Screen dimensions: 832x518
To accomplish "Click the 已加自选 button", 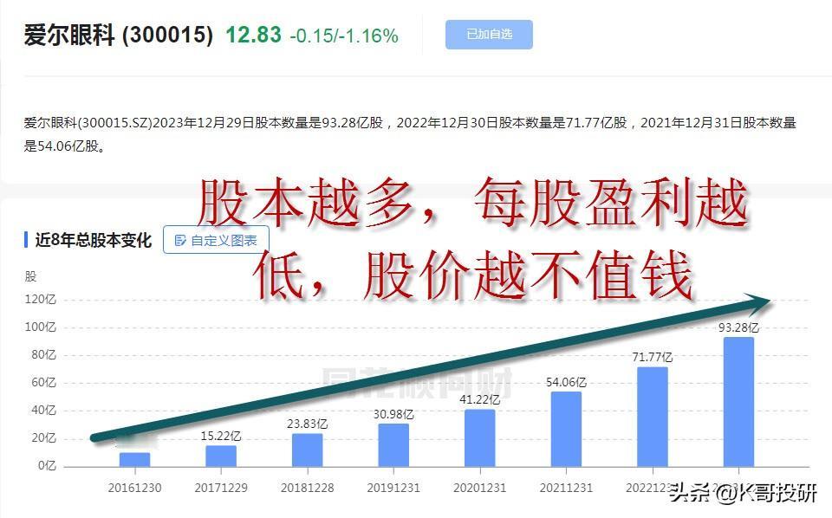I will [x=489, y=35].
